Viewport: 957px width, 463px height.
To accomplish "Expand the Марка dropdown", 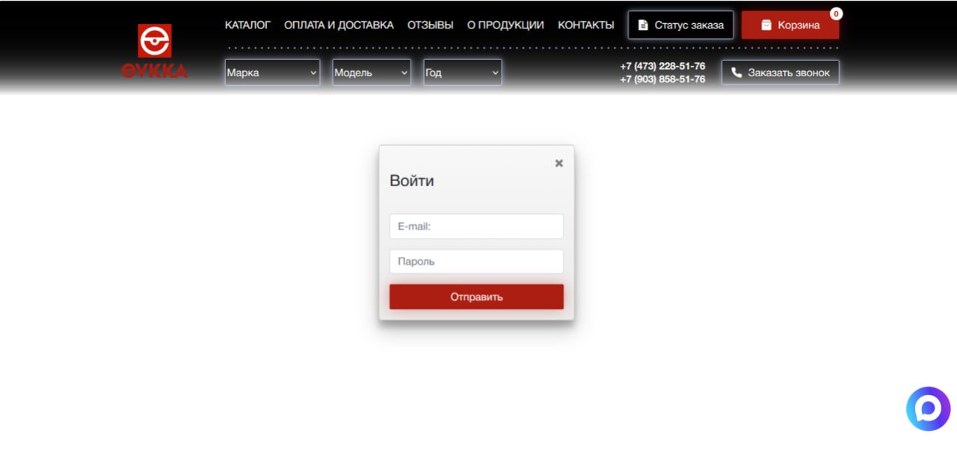I will (272, 73).
